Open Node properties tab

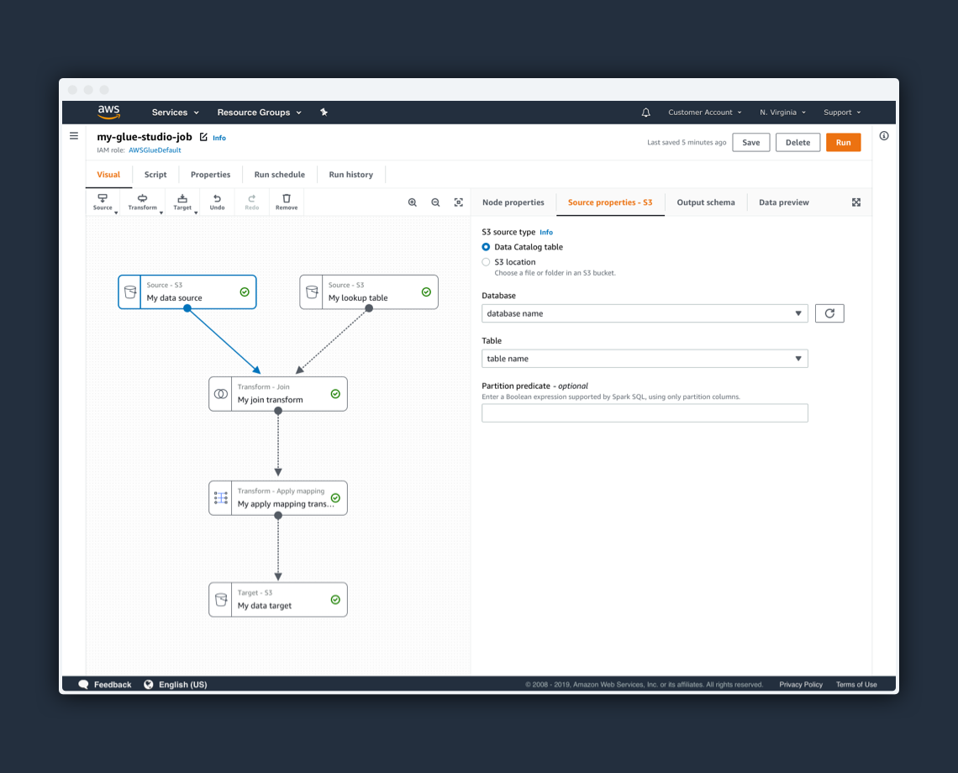tap(513, 202)
